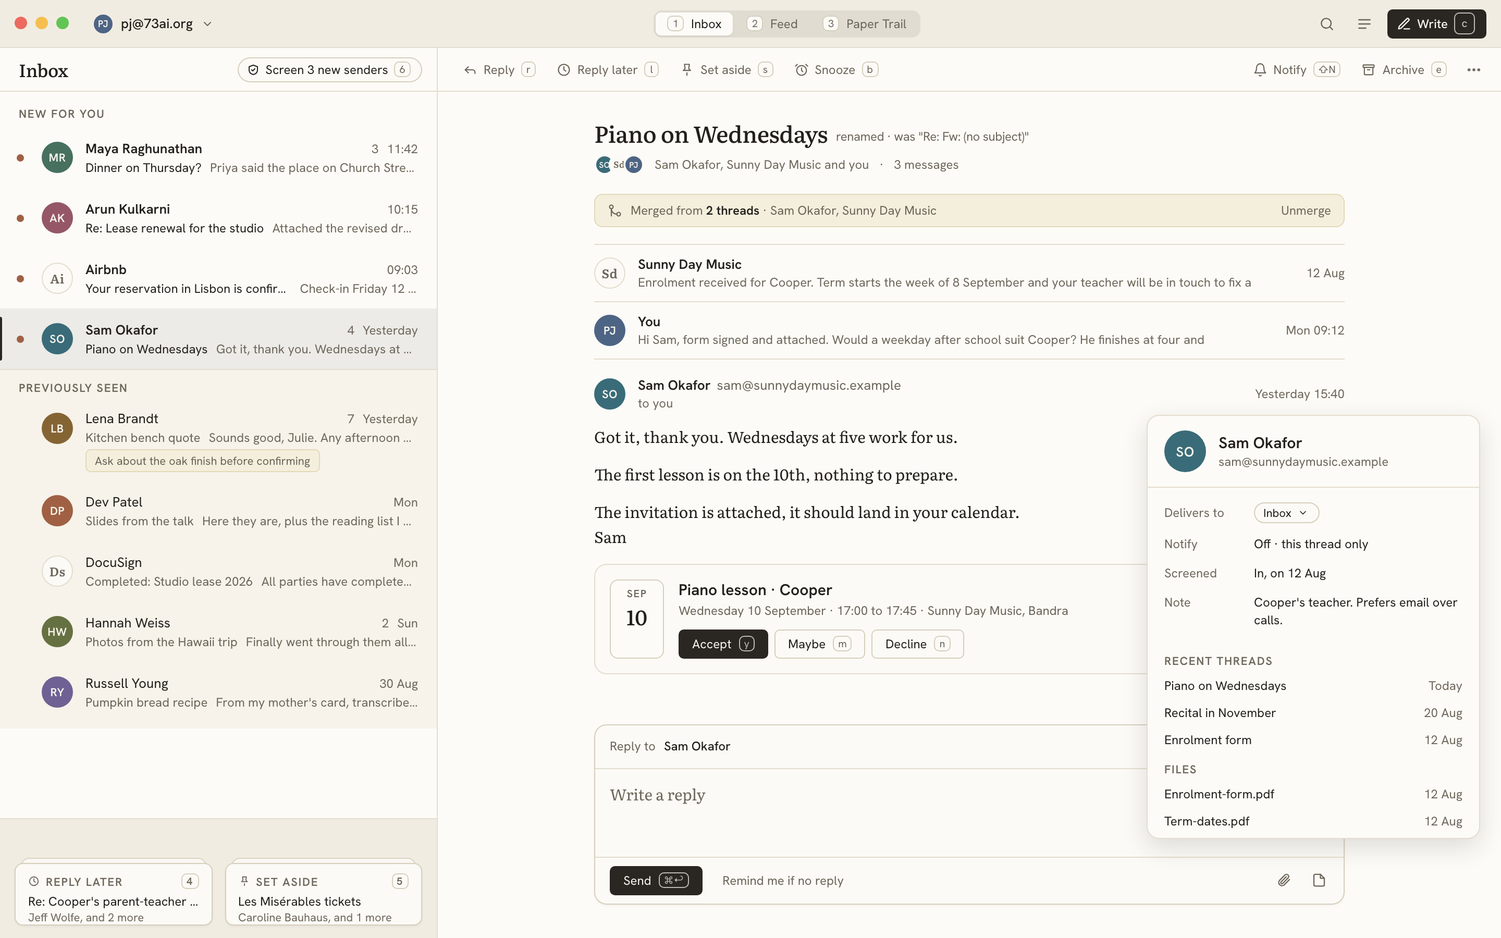This screenshot has height=938, width=1501.
Task: Click the Write a reply text area
Action: tap(871, 813)
